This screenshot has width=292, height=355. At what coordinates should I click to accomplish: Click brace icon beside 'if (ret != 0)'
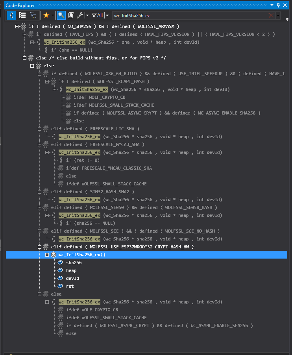[61, 160]
